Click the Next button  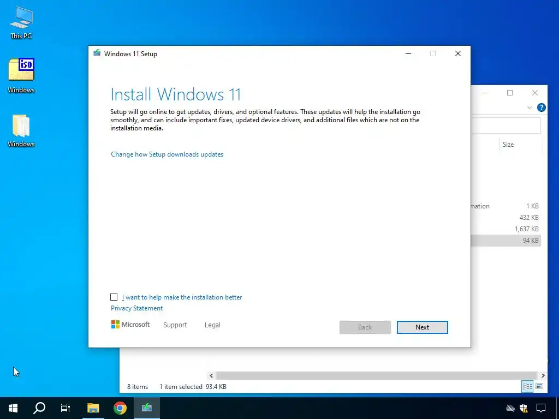pos(422,327)
